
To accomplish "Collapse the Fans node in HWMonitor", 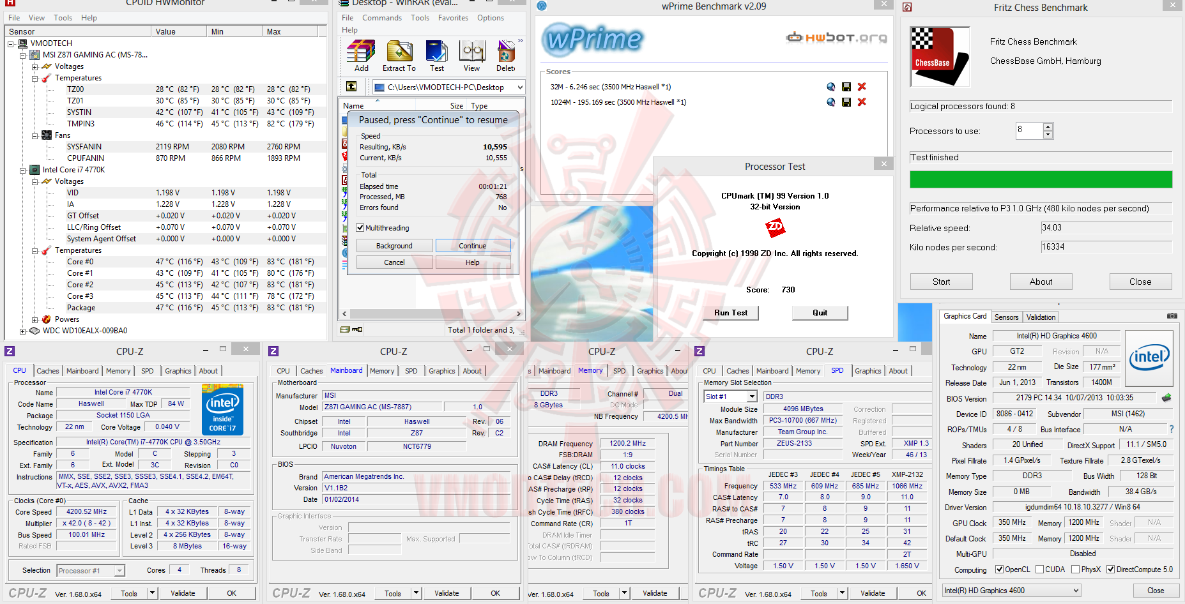I will (34, 135).
